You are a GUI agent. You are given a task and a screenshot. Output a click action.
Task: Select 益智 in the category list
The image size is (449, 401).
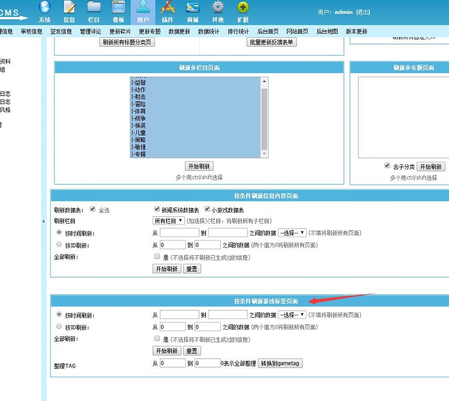196,83
